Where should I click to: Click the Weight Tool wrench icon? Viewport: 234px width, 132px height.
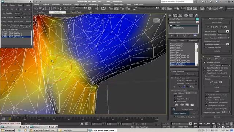(x=174, y=109)
